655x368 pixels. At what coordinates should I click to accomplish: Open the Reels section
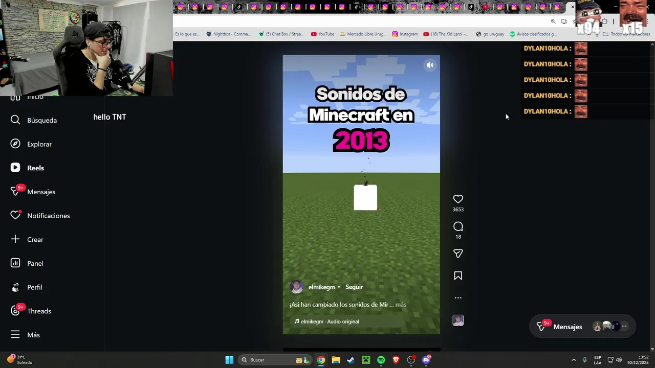pyautogui.click(x=28, y=168)
